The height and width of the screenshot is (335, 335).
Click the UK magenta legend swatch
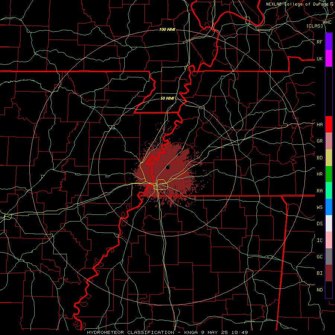(x=329, y=58)
